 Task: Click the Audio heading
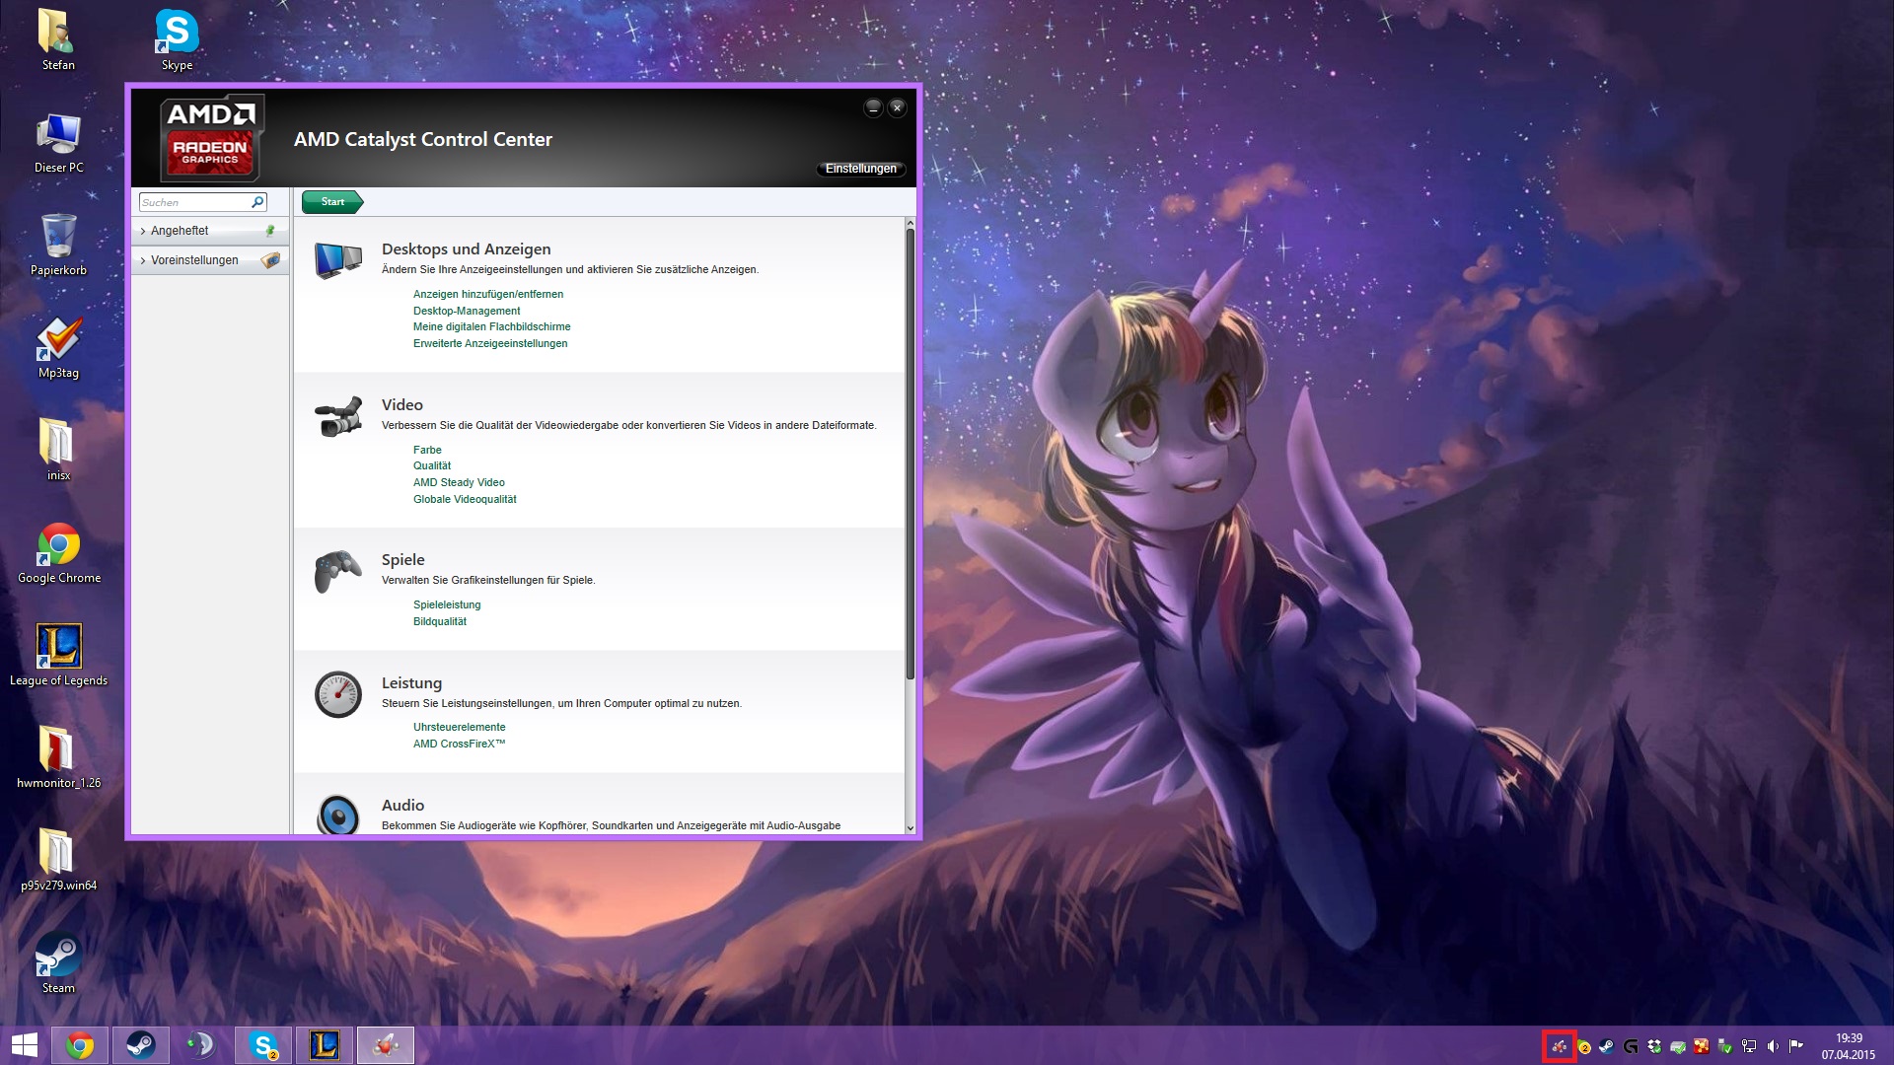pyautogui.click(x=402, y=805)
